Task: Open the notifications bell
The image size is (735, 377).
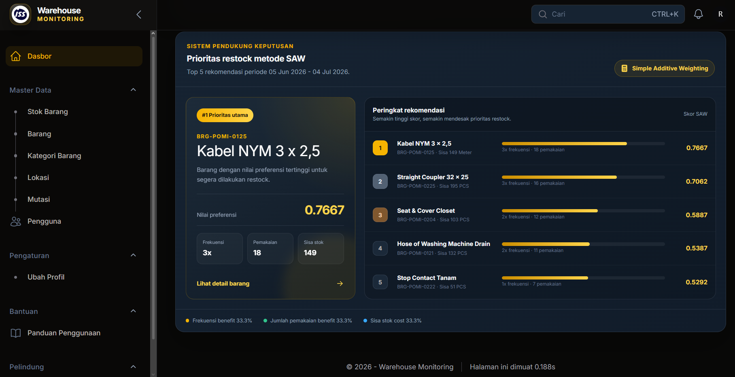Action: [698, 14]
